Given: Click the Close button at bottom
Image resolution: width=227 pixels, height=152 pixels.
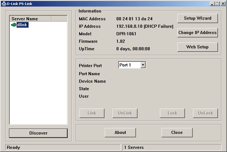Looking at the screenshot, I should click(x=177, y=133).
